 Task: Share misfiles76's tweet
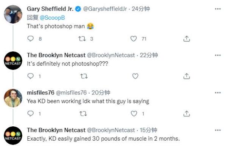(186, 113)
